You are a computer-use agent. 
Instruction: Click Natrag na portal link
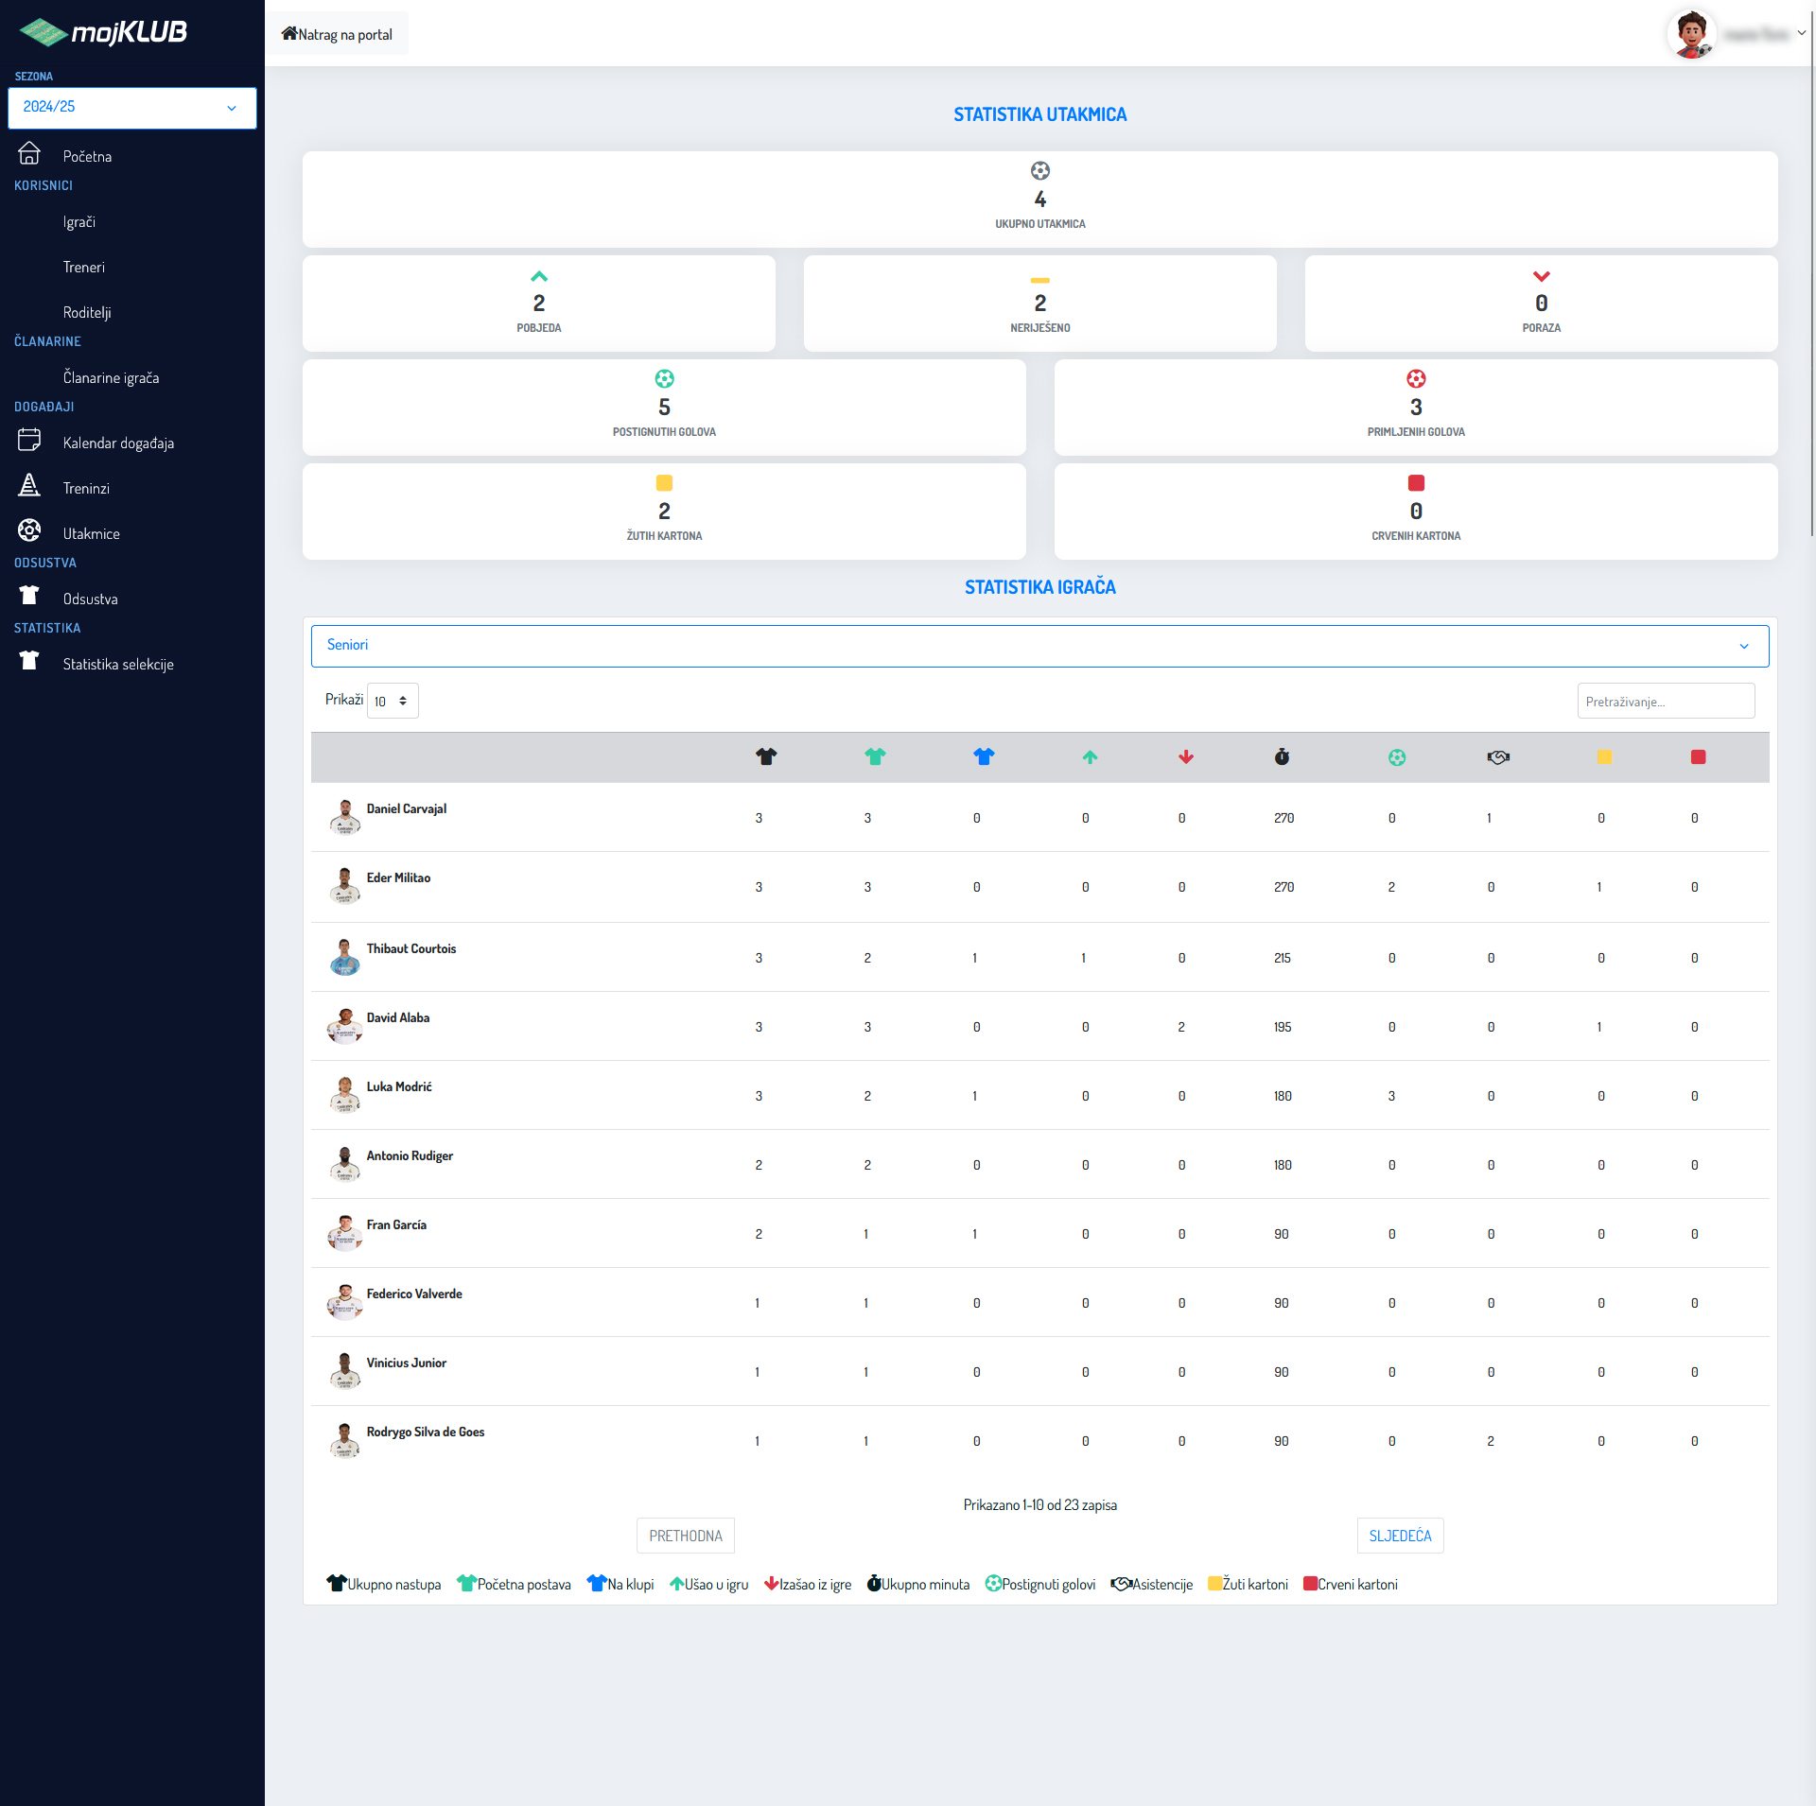click(337, 34)
